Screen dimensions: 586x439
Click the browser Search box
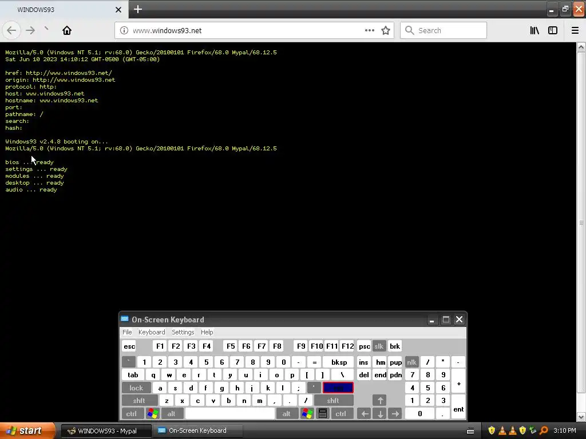[x=444, y=30]
